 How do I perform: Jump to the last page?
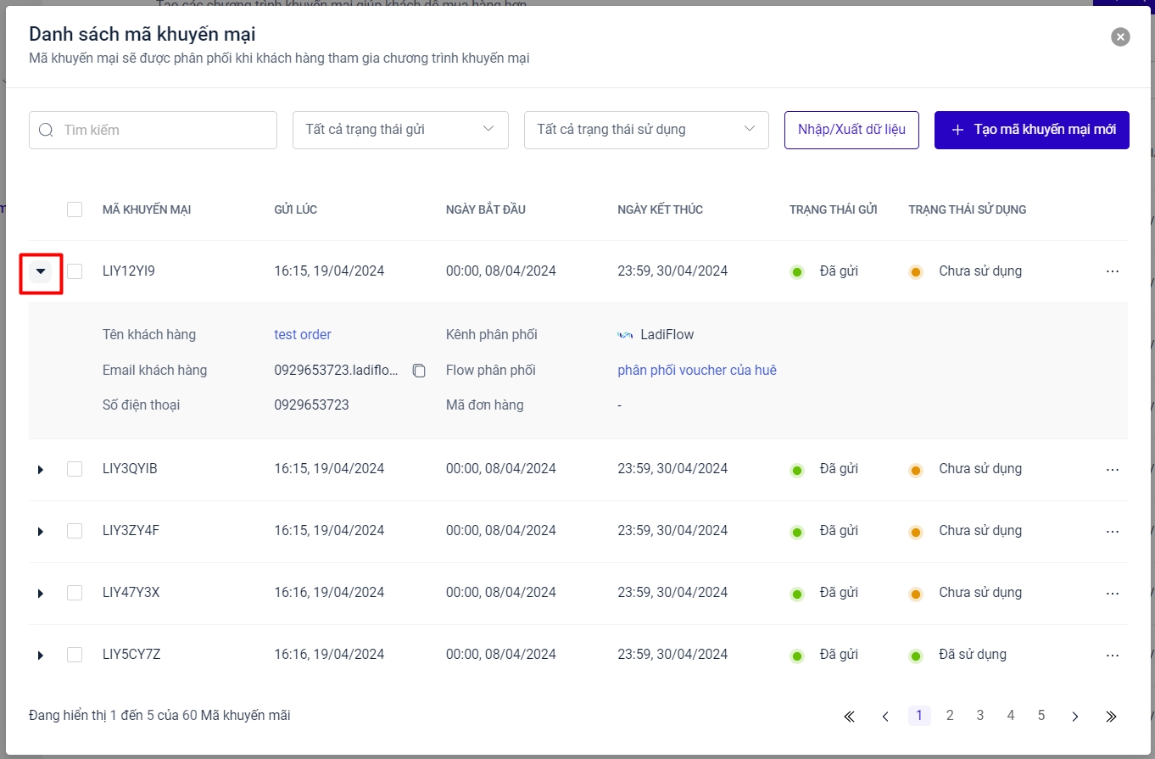1111,717
